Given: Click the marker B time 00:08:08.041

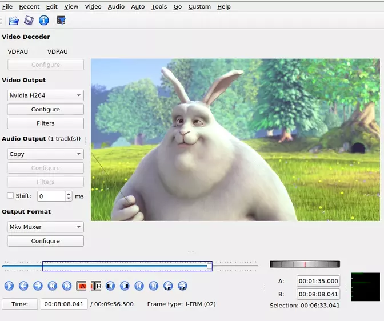Looking at the screenshot, I should point(318,294).
